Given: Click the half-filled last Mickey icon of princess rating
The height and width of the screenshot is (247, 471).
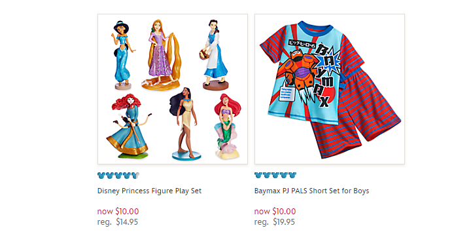Looking at the screenshot, I should tap(135, 175).
